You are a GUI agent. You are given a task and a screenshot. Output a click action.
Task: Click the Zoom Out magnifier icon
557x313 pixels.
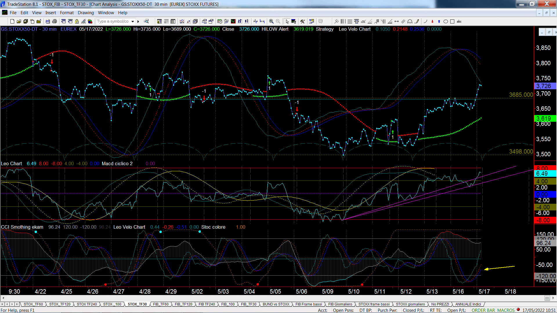pos(278,21)
